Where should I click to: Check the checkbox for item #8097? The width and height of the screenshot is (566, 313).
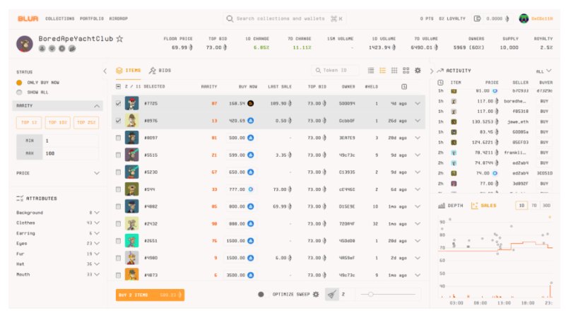[x=119, y=138]
